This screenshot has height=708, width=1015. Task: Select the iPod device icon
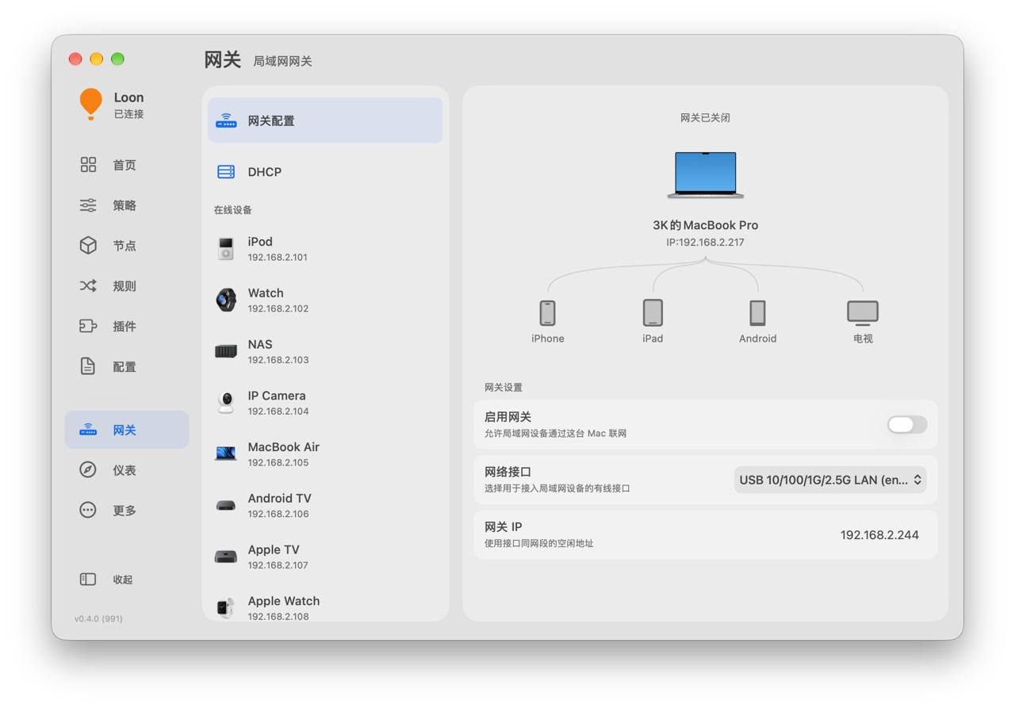coord(226,248)
